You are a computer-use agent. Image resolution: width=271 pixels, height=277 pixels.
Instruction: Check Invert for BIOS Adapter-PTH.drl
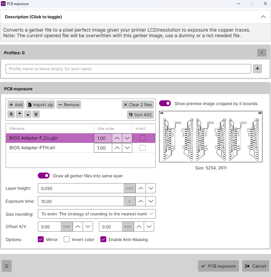(x=143, y=148)
